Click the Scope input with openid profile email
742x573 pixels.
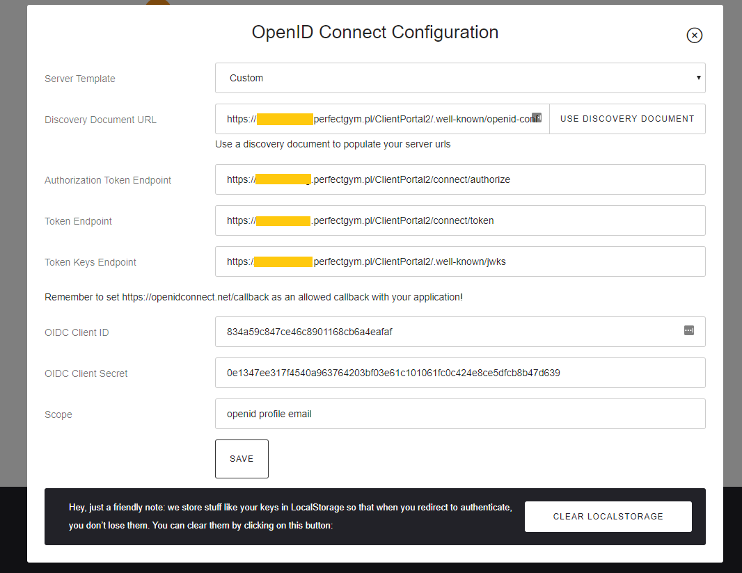(459, 414)
